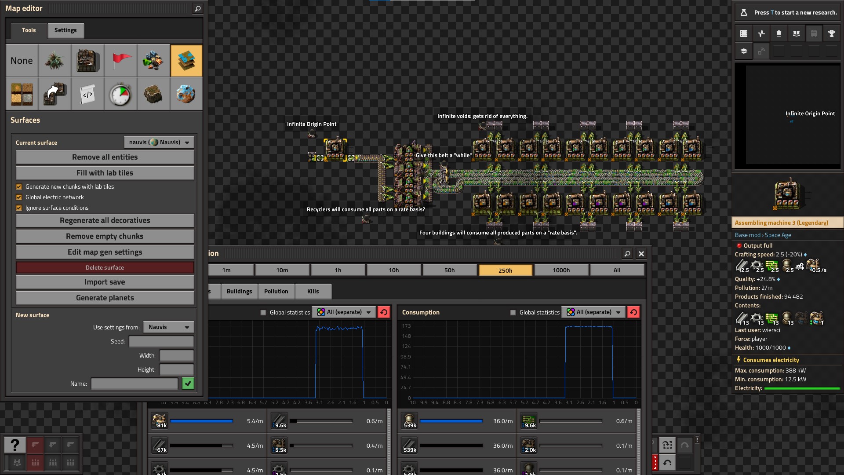
Task: Open the Factoriopedia book icon
Action: coord(797,33)
